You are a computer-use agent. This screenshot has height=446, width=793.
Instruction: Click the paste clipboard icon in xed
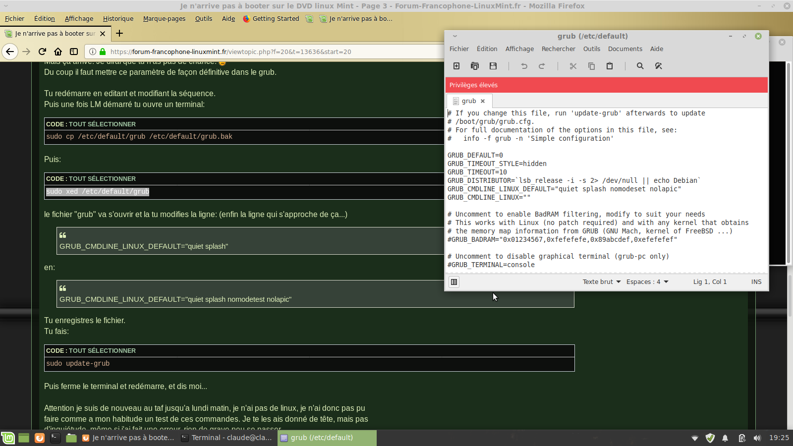tap(610, 66)
